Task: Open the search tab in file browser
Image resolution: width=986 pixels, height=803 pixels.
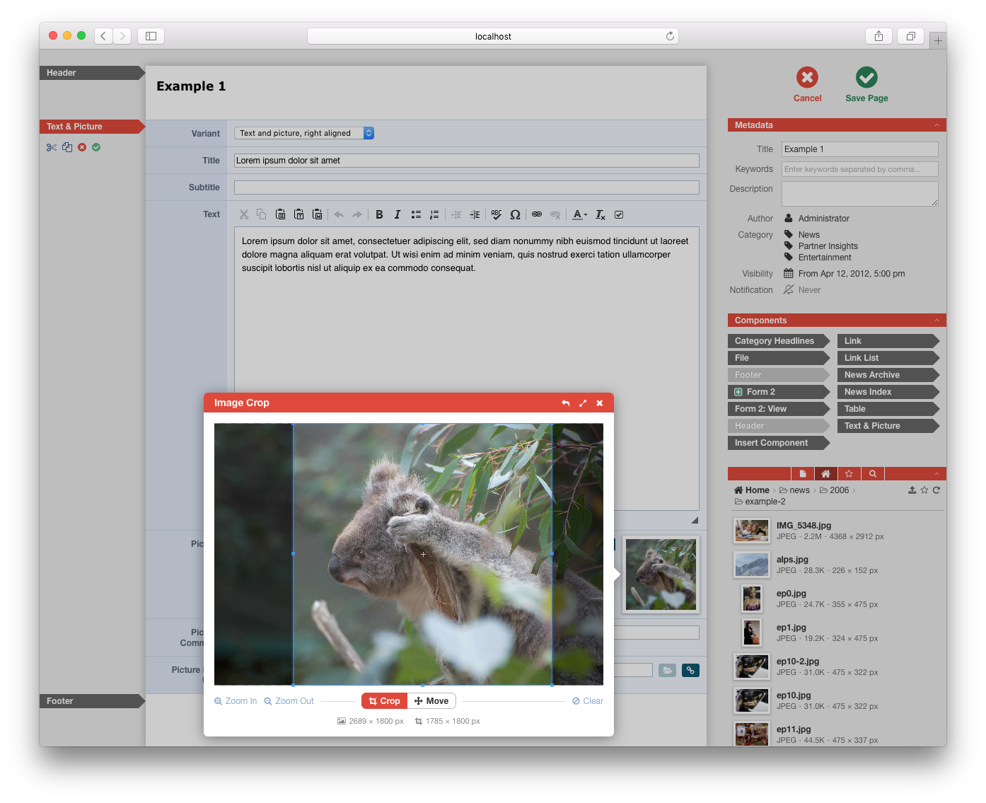Action: coord(873,474)
